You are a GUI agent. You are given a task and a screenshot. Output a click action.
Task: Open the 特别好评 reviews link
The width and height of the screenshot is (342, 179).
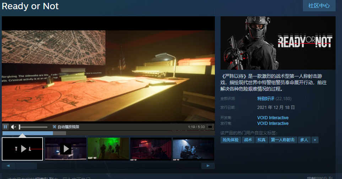266,99
